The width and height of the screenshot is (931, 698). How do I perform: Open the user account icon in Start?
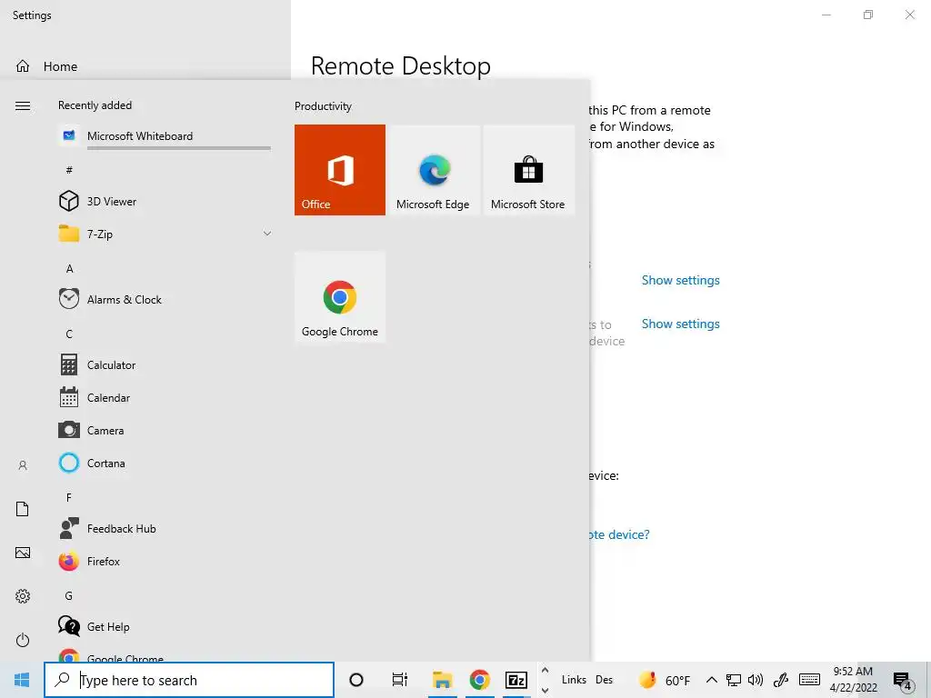coord(23,465)
